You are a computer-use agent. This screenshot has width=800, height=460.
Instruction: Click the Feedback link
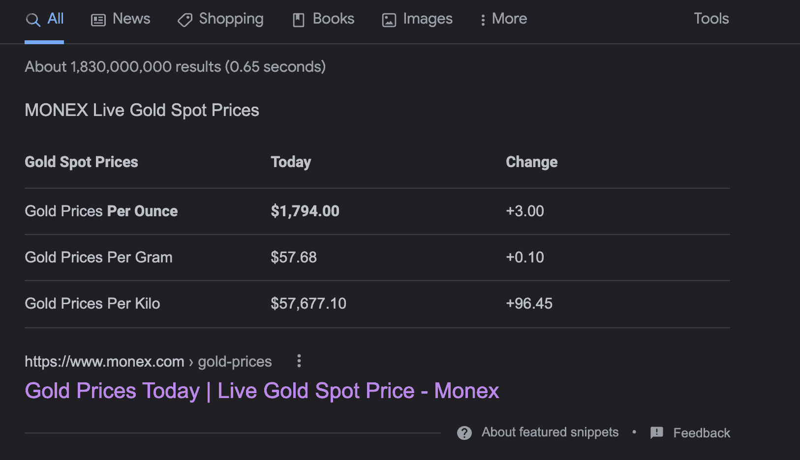click(701, 433)
